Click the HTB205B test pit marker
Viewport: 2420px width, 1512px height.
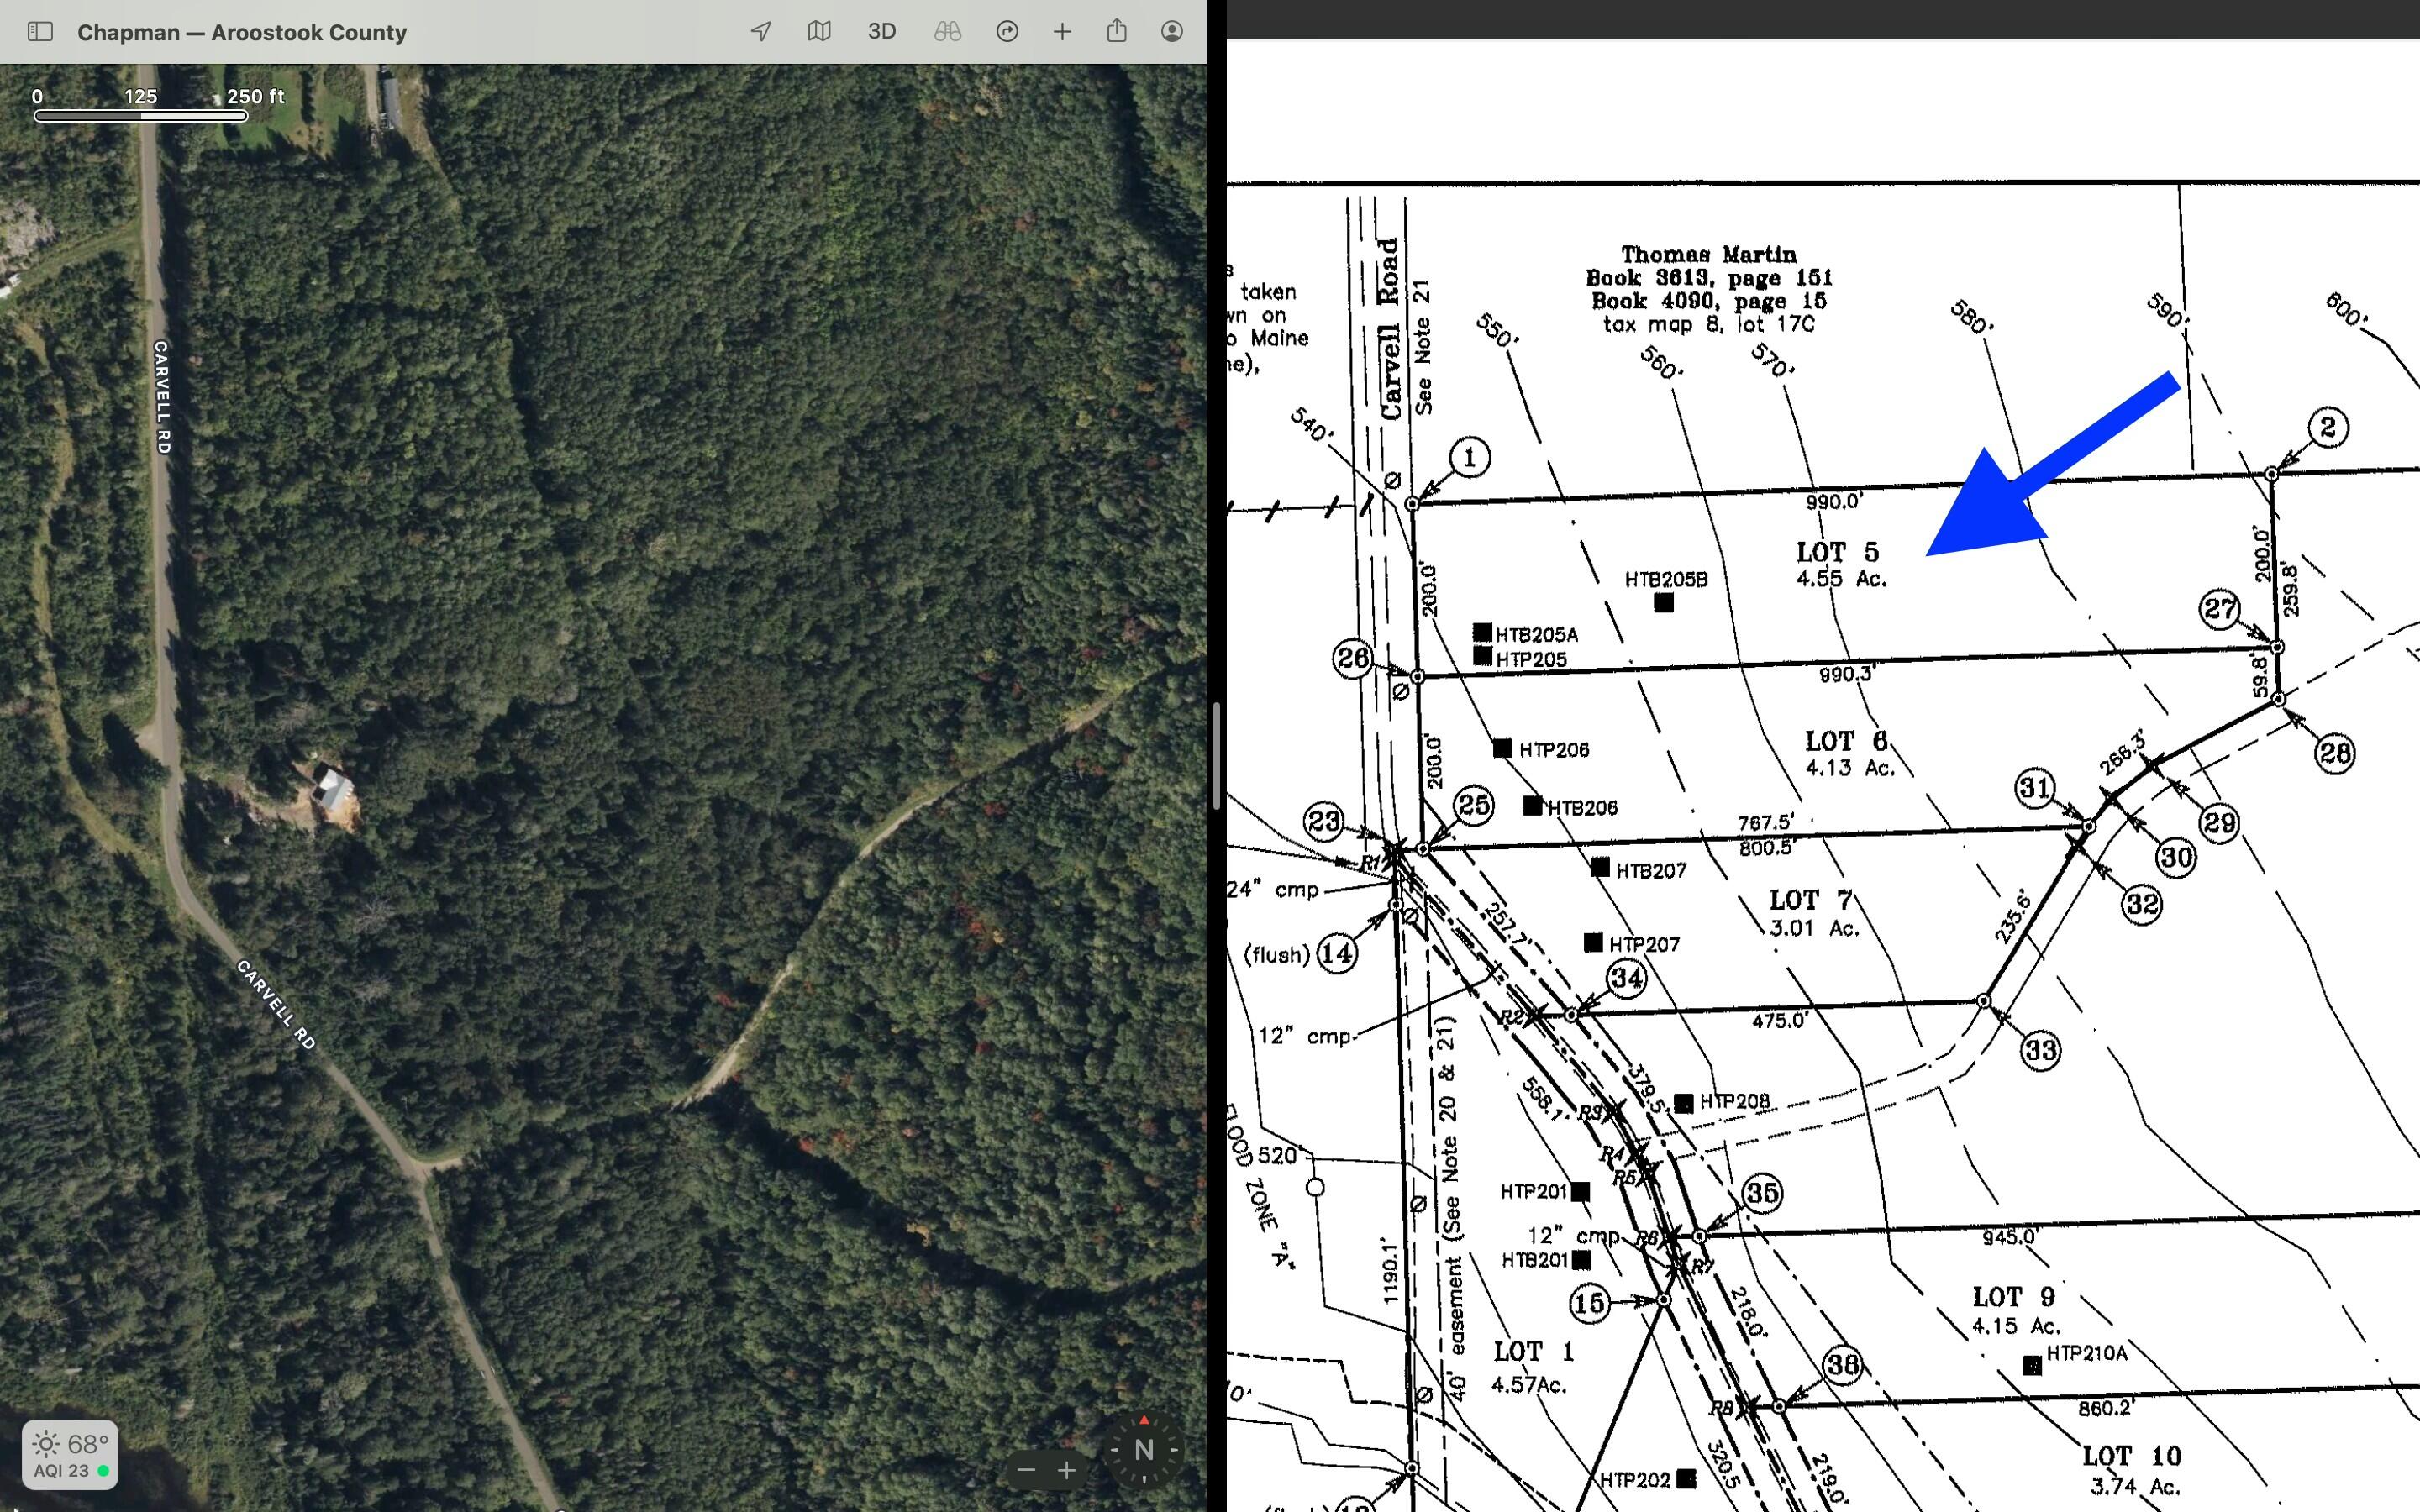pyautogui.click(x=1663, y=602)
